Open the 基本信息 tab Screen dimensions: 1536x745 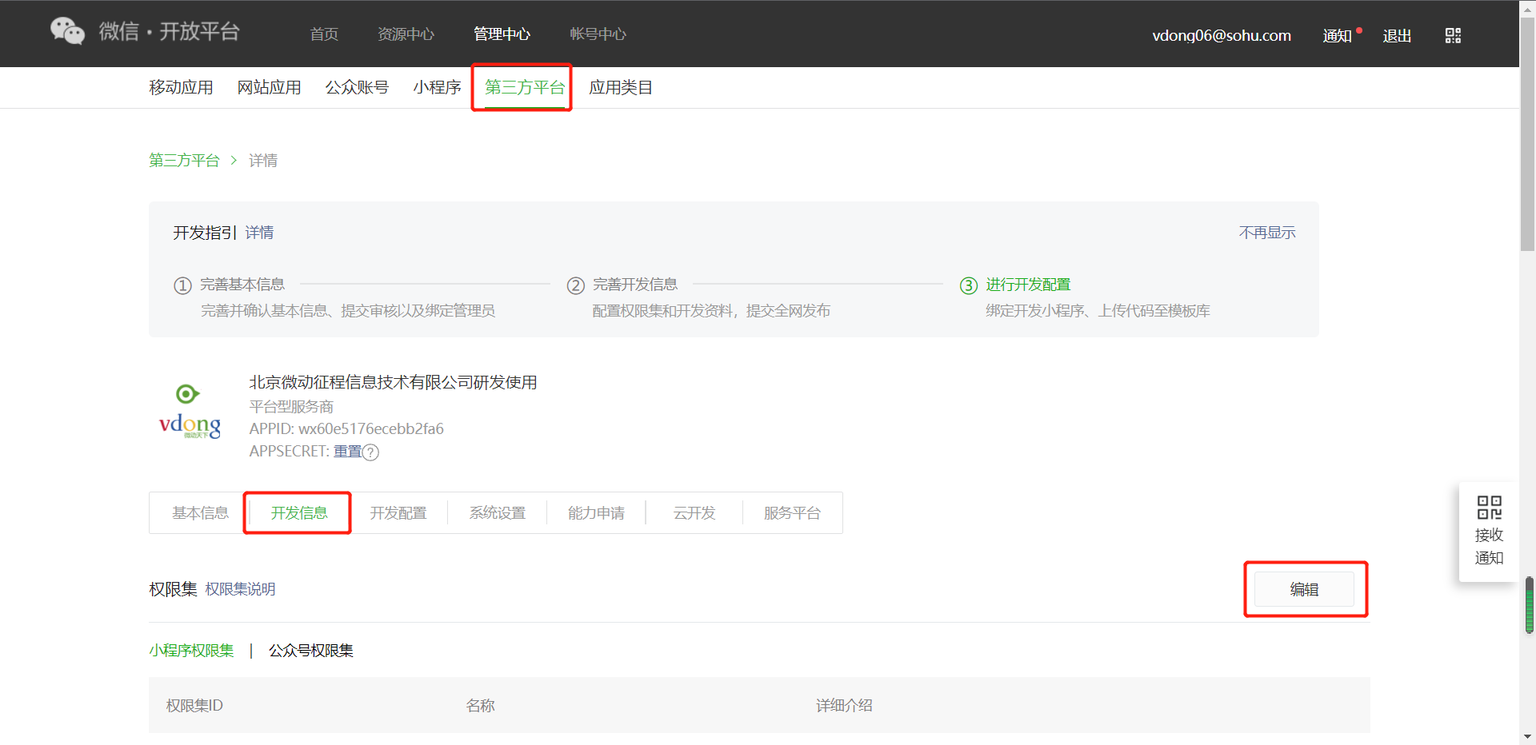coord(200,513)
